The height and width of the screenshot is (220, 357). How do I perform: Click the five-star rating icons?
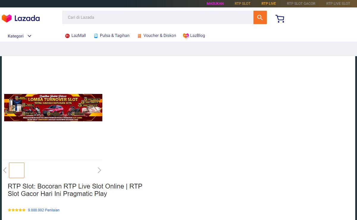[x=17, y=210]
